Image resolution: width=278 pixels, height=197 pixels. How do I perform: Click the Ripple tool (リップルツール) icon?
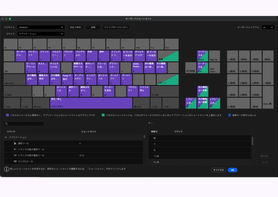pos(15,161)
